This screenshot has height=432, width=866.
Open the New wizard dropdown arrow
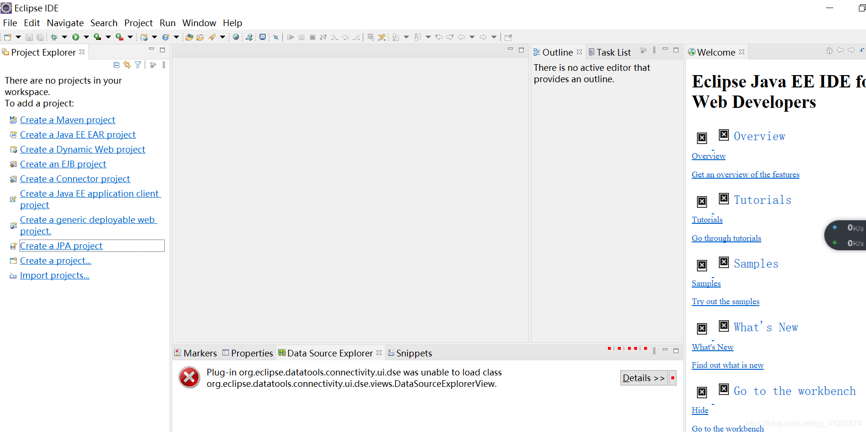18,37
